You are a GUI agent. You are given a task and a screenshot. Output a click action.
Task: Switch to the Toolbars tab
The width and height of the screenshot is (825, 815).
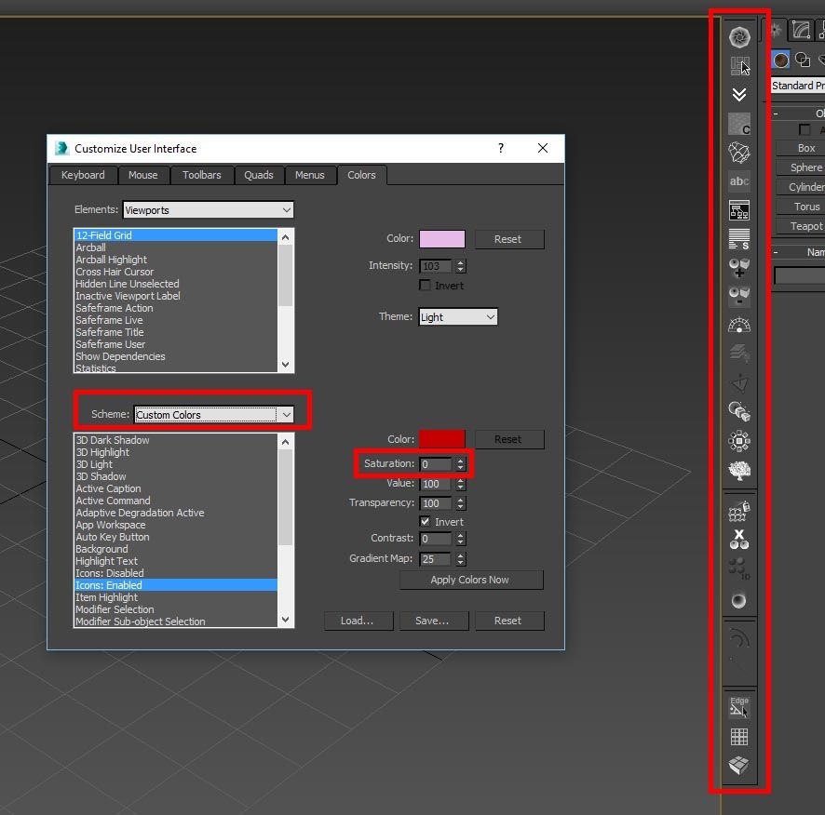pos(201,175)
